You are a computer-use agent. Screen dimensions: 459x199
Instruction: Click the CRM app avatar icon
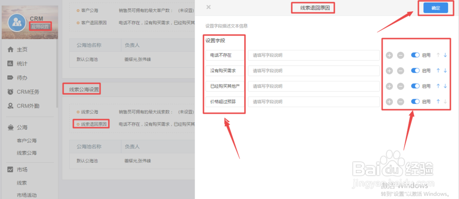pyautogui.click(x=17, y=23)
